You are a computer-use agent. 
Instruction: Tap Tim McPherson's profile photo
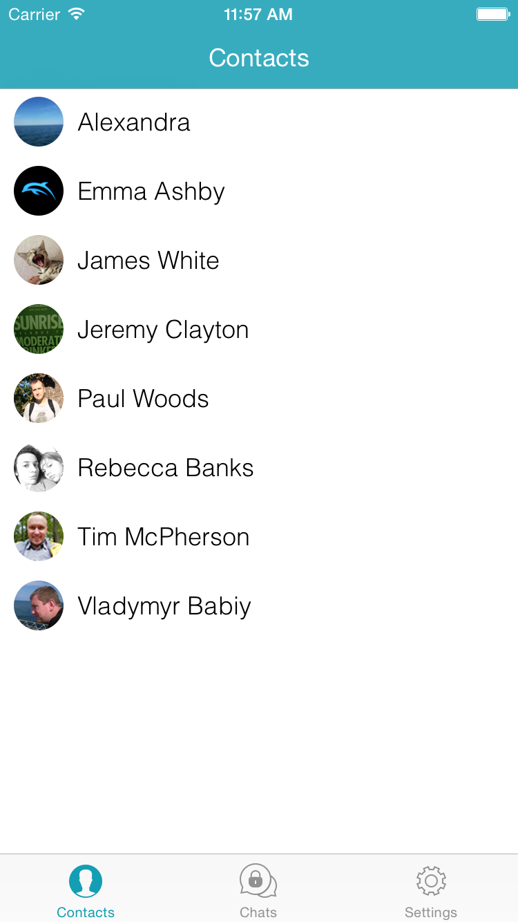[39, 536]
